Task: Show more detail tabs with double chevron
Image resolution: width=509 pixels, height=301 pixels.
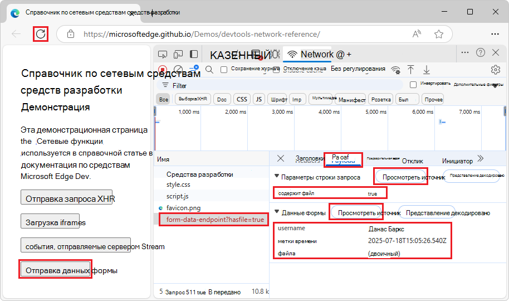Action: (x=481, y=158)
